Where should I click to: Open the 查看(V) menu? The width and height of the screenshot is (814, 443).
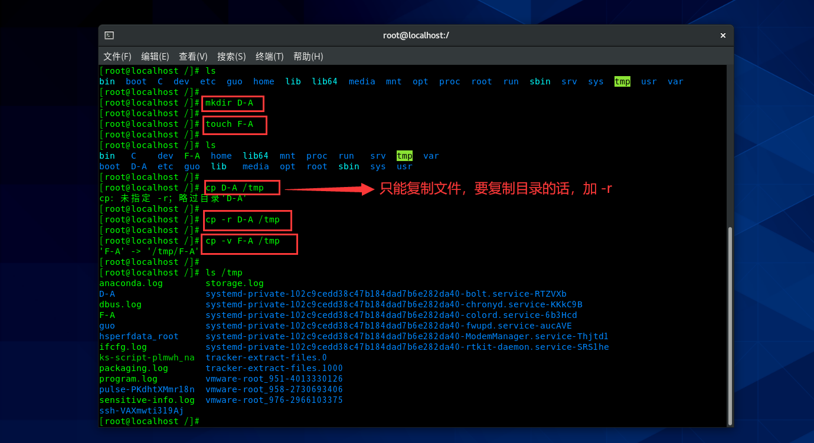(193, 57)
